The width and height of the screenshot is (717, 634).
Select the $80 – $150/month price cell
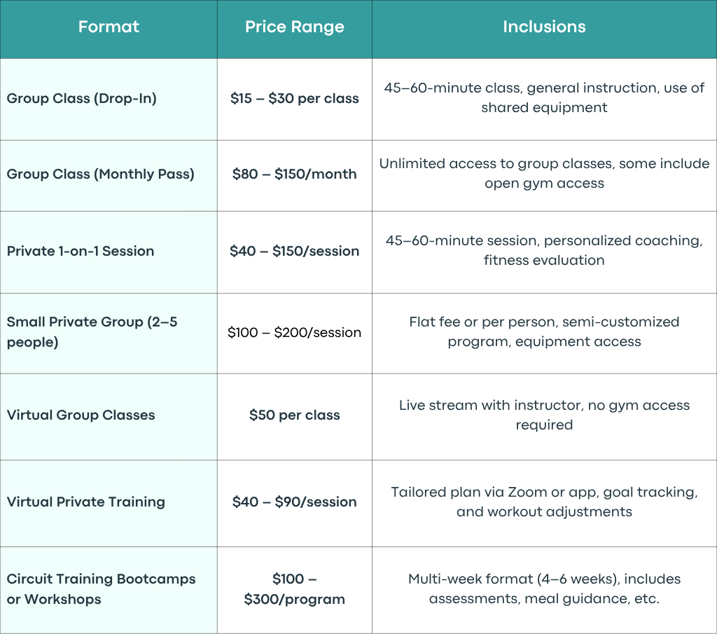pyautogui.click(x=295, y=174)
